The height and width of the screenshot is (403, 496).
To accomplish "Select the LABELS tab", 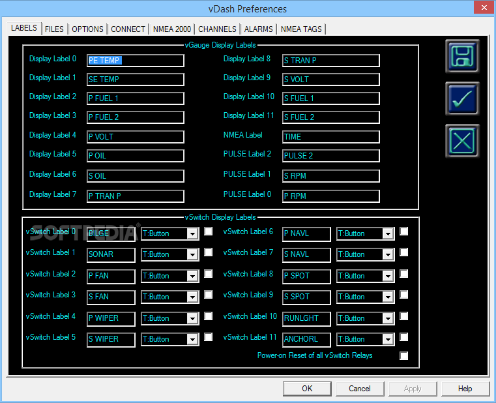I will 24,28.
